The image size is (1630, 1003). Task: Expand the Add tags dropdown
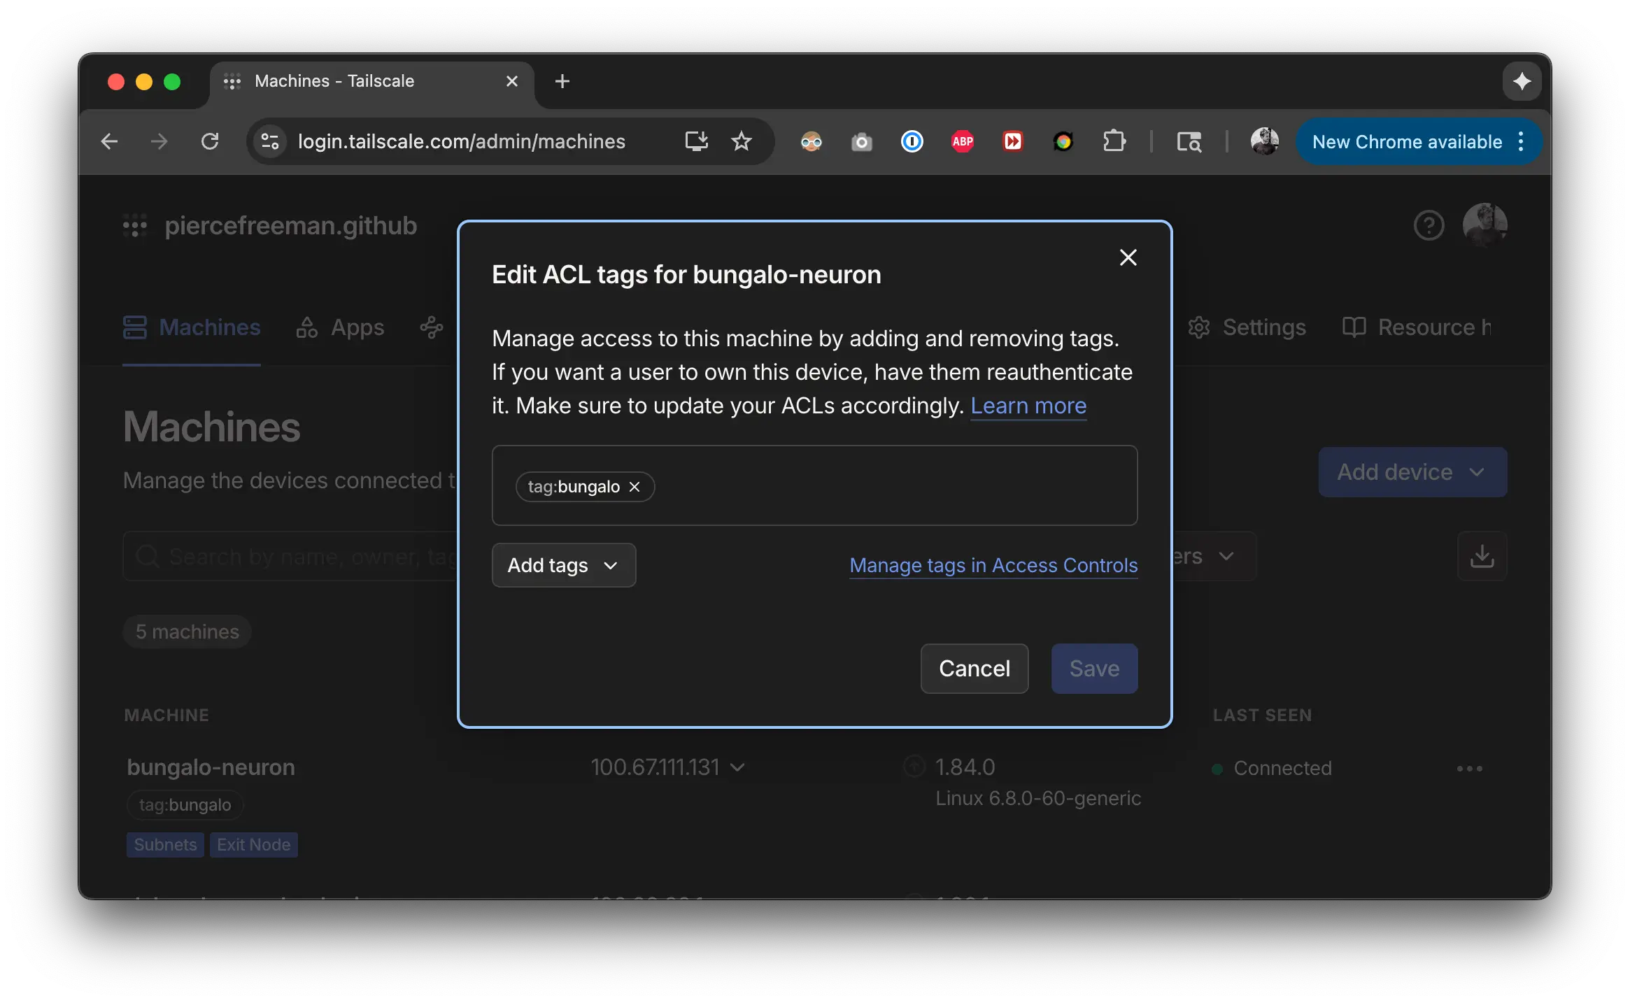click(x=563, y=565)
